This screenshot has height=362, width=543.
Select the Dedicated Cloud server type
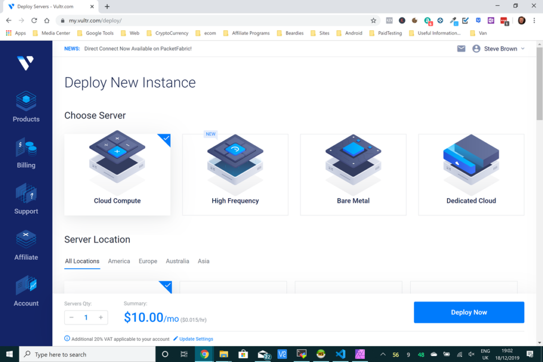471,174
